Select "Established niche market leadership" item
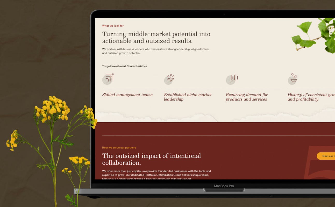The height and width of the screenshot is (207, 335). click(x=188, y=97)
